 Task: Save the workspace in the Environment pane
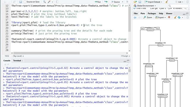point(140,2)
